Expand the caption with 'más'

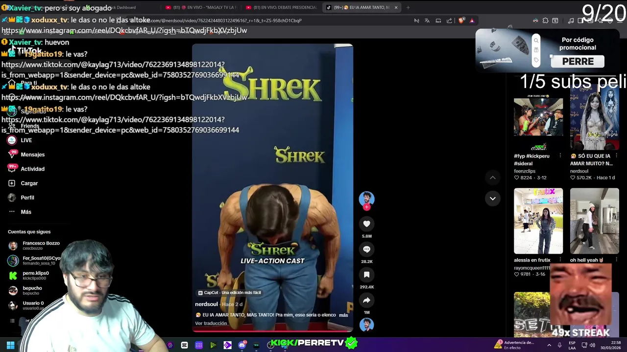point(343,315)
